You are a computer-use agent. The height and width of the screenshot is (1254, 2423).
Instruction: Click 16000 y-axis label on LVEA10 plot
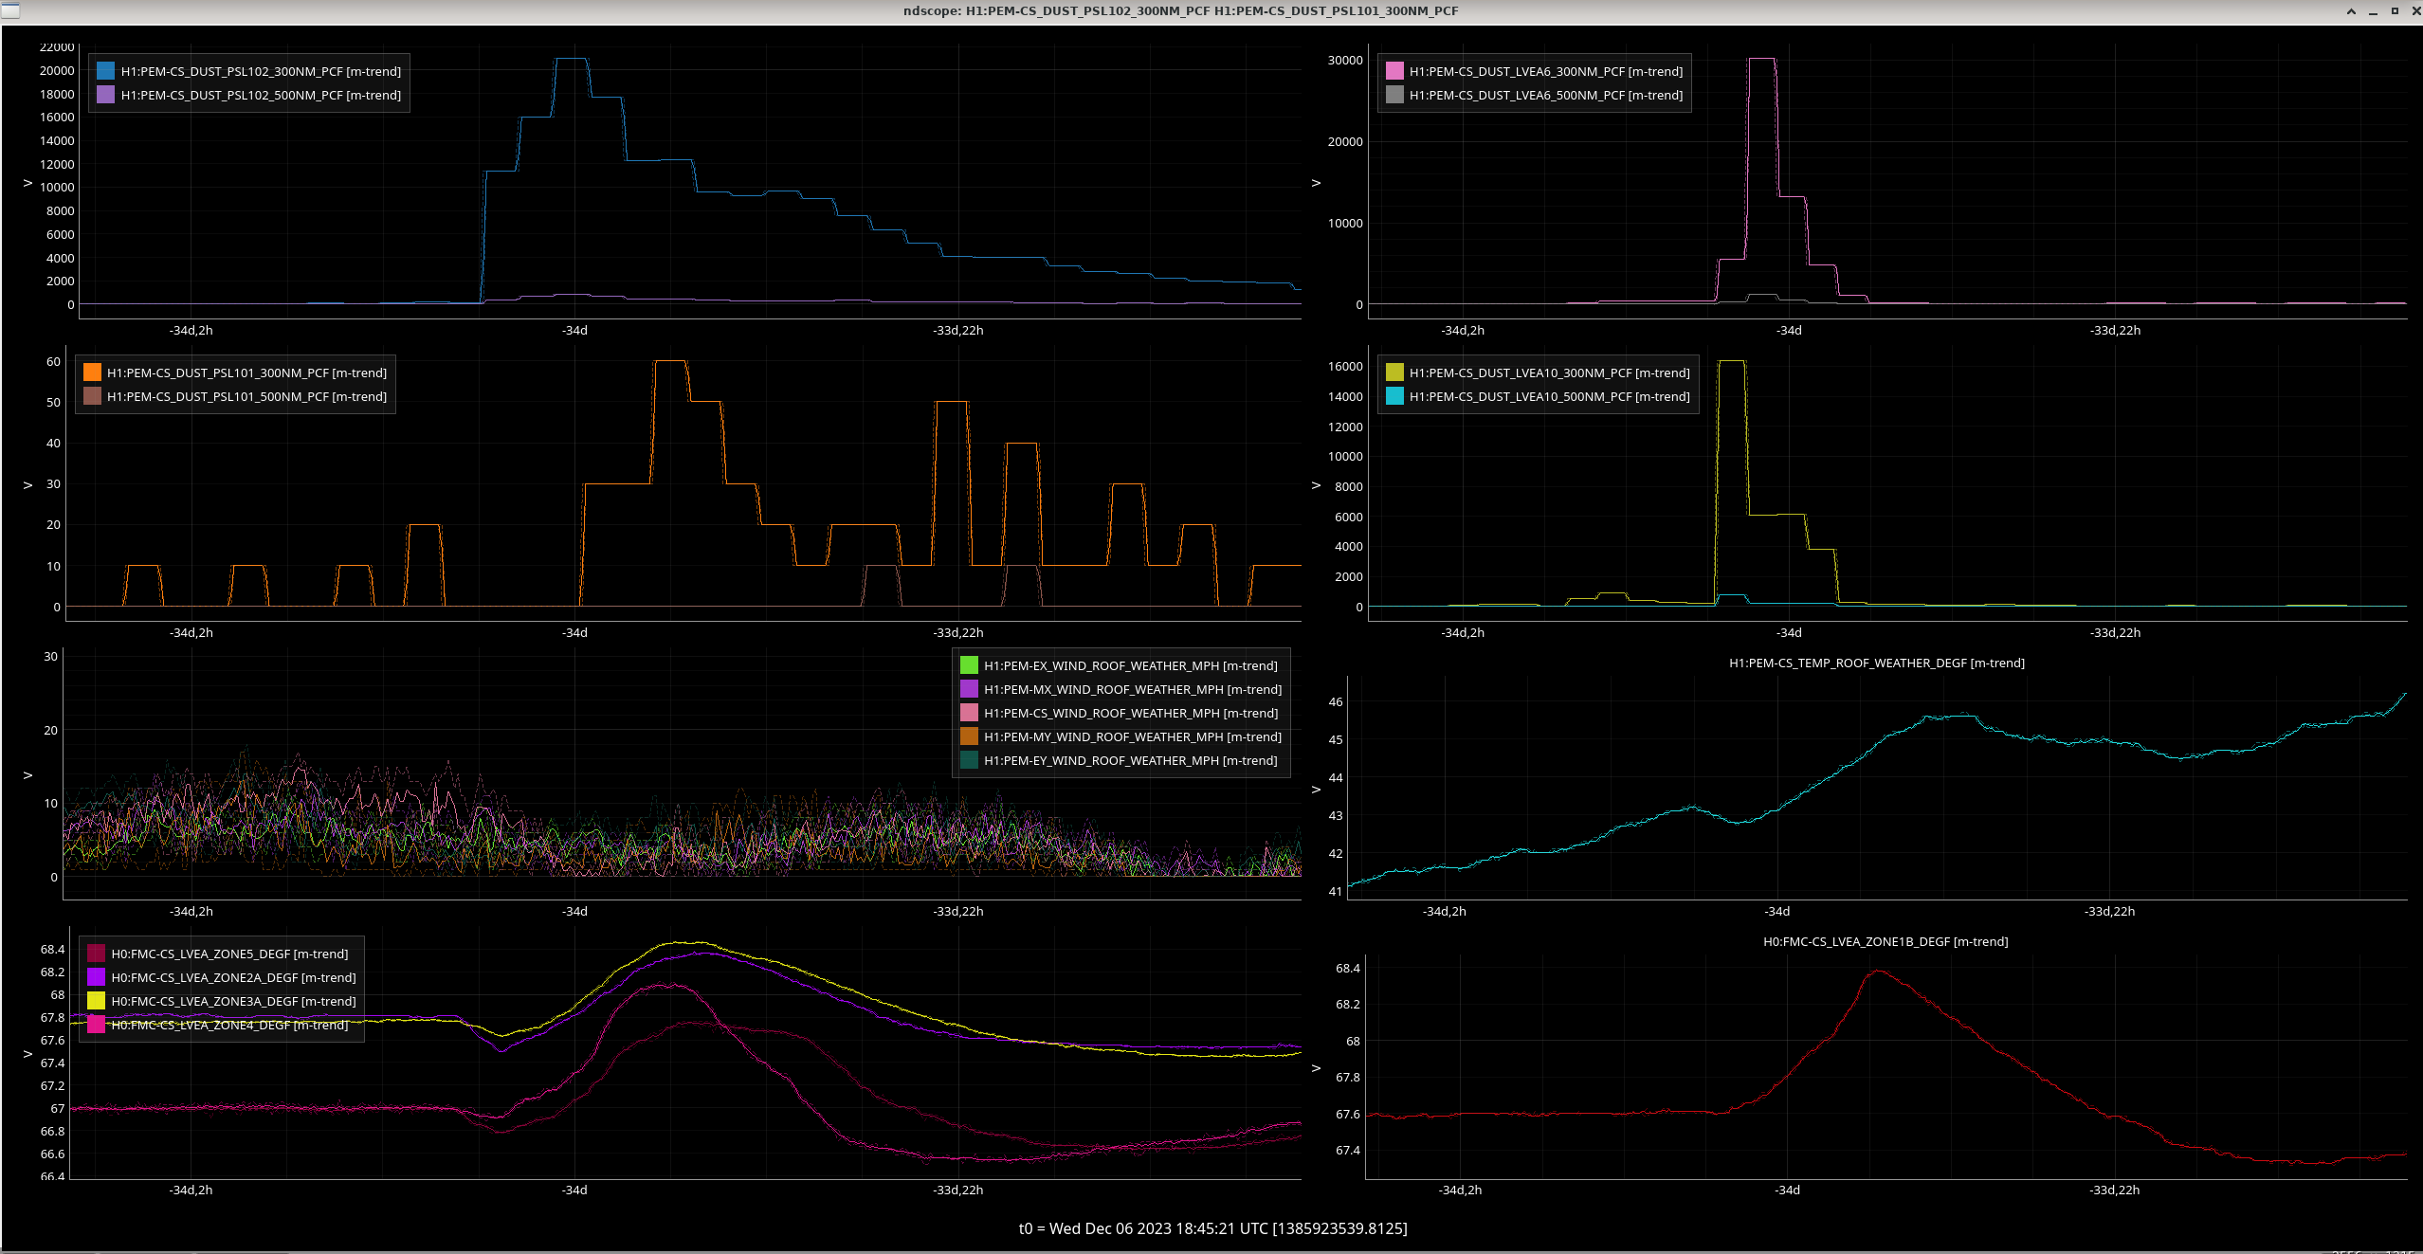pyautogui.click(x=1345, y=366)
